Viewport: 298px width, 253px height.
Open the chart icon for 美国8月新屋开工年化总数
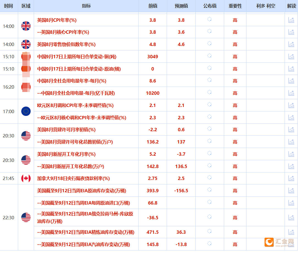[x=291, y=166]
